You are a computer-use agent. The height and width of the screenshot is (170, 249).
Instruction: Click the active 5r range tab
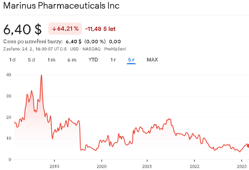(x=131, y=60)
